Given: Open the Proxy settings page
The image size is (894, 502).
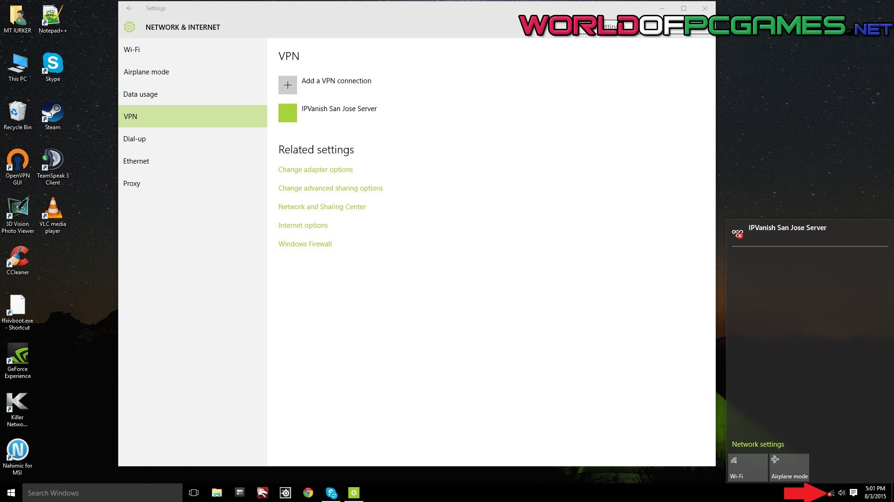Looking at the screenshot, I should point(193,184).
